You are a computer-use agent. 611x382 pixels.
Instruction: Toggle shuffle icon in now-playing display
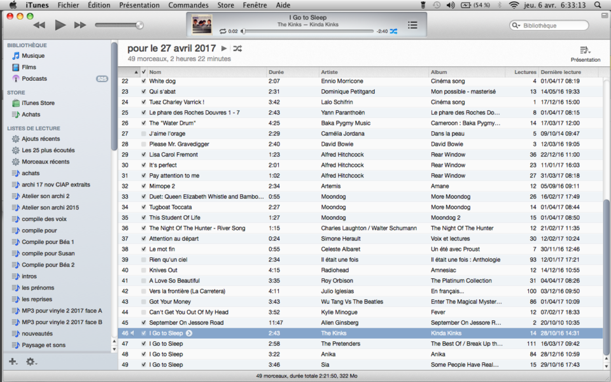tap(393, 31)
